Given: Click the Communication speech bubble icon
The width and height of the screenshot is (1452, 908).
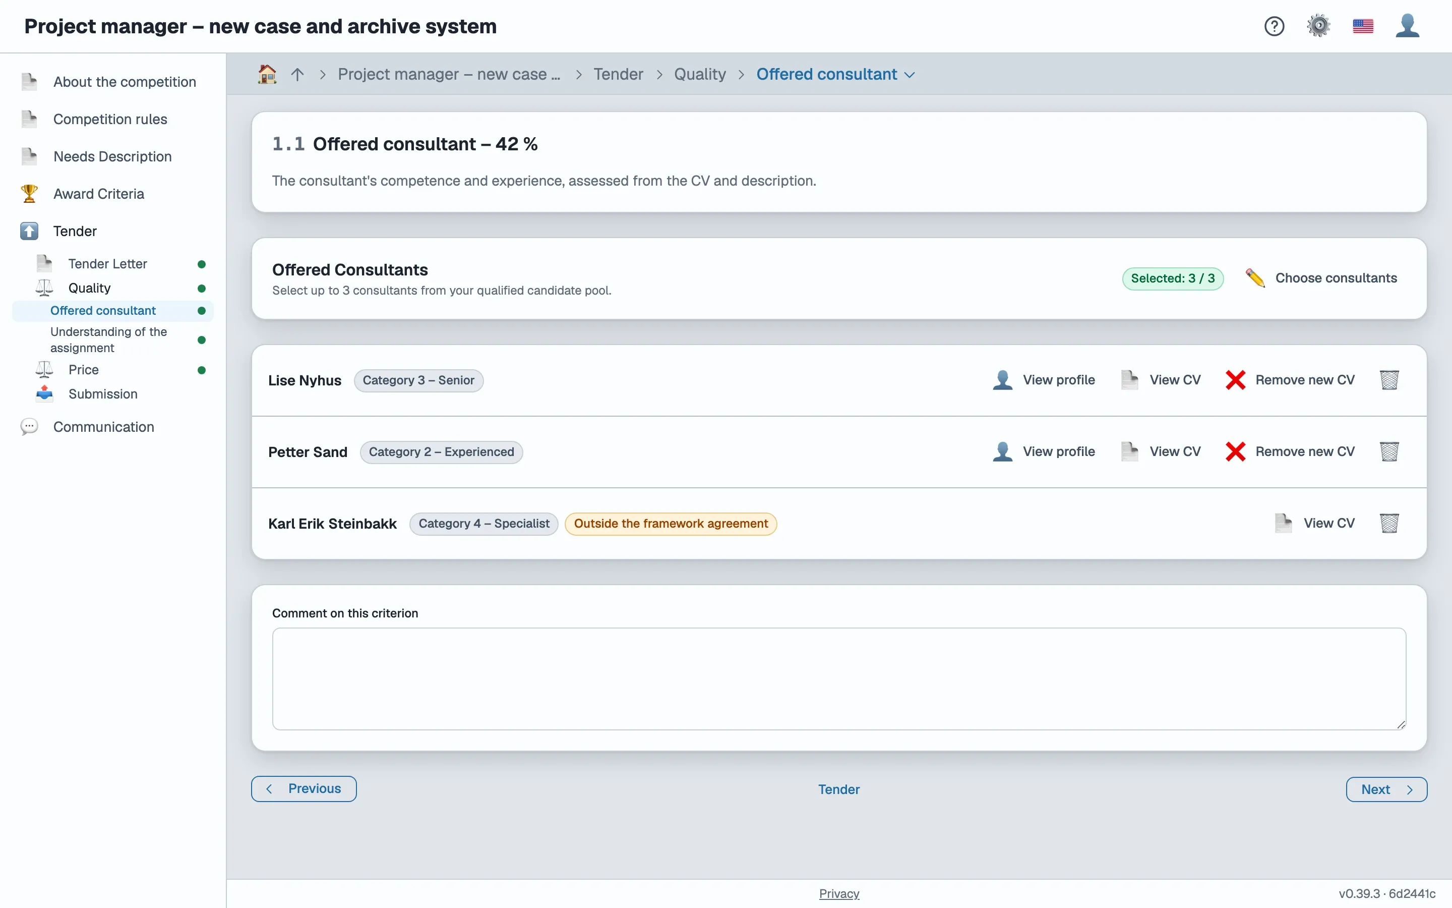Looking at the screenshot, I should point(29,427).
